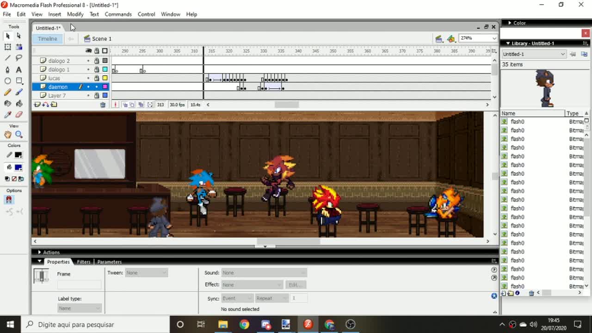Click Insert Layer icon below layers
The image size is (592, 333).
tap(37, 105)
